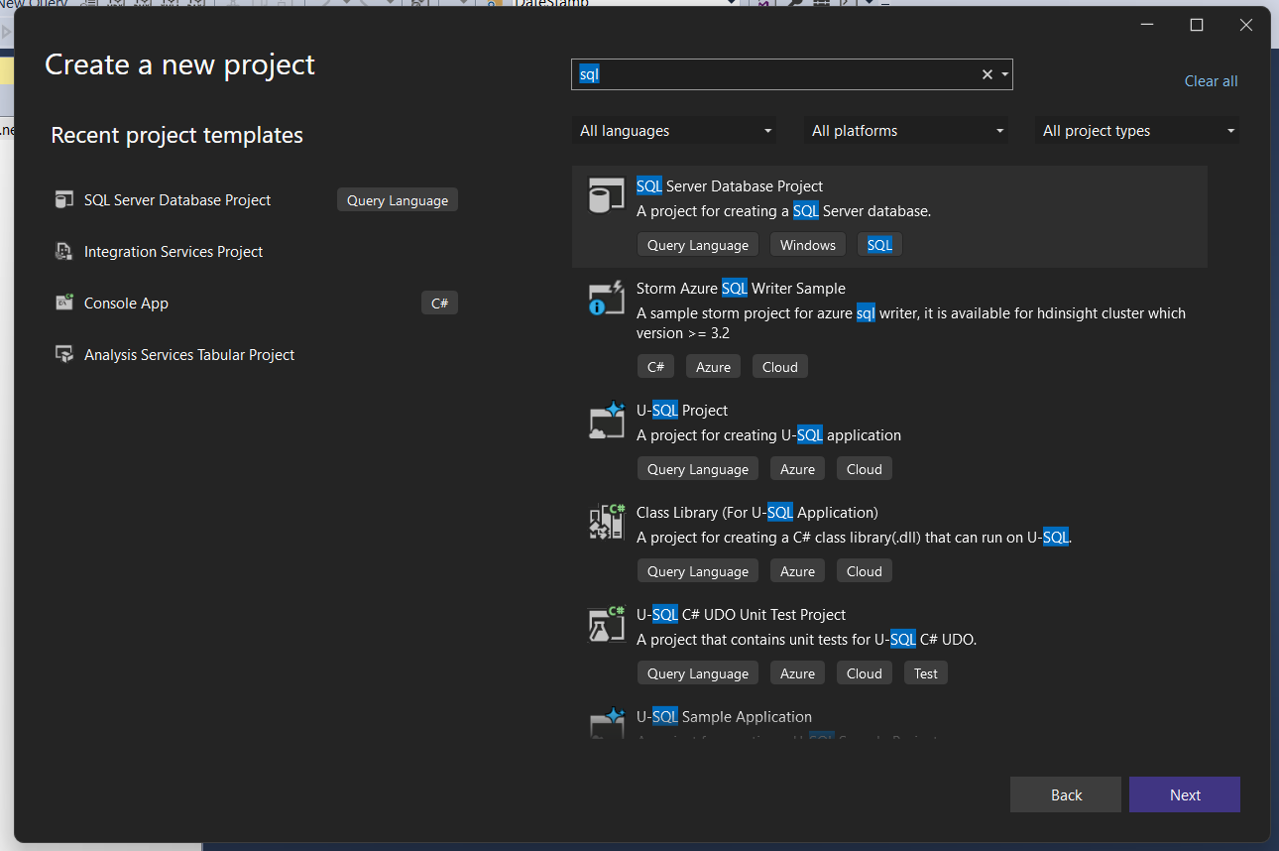Click the Cloud tag under Class Library (For U-SQL Application)
1279x851 pixels.
click(x=865, y=571)
